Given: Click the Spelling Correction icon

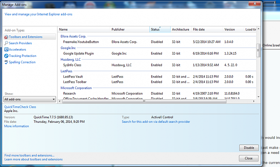Looking at the screenshot, I should 6,62.
